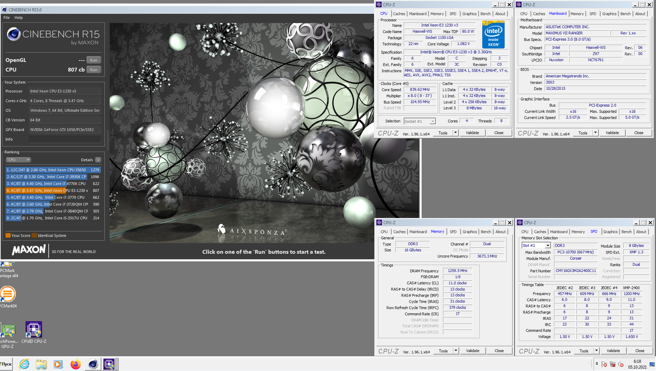
Task: Select the highlighted Xeon E3-1230 ranking row
Action: (x=53, y=190)
